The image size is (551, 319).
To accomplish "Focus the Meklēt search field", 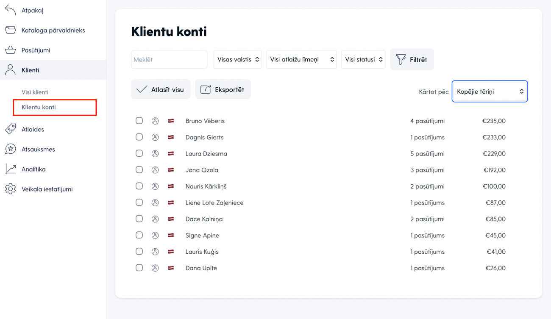I will point(169,60).
